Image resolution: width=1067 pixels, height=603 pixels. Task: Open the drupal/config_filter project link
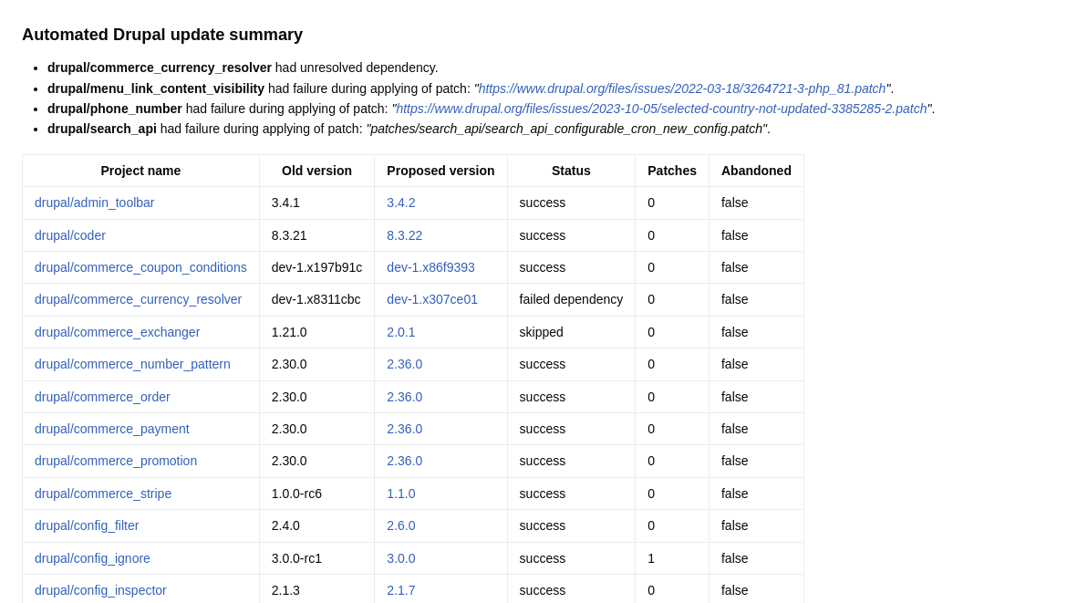87,525
